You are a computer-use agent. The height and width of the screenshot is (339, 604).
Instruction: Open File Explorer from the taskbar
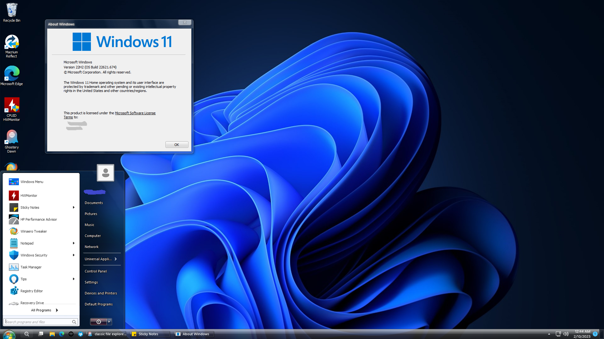tap(52, 334)
